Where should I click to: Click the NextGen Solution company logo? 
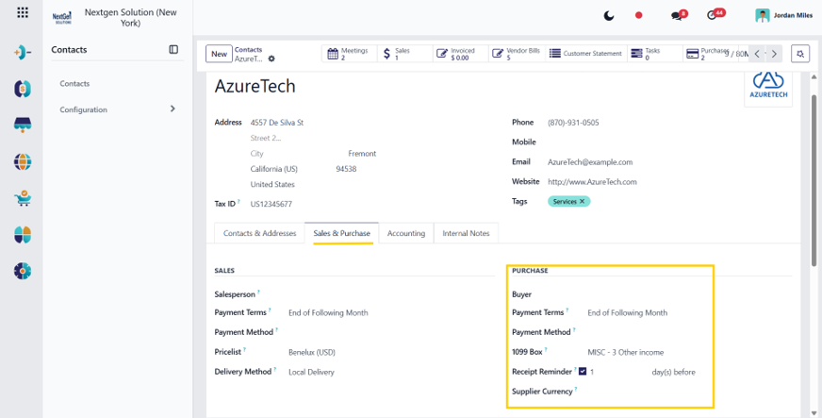[62, 18]
